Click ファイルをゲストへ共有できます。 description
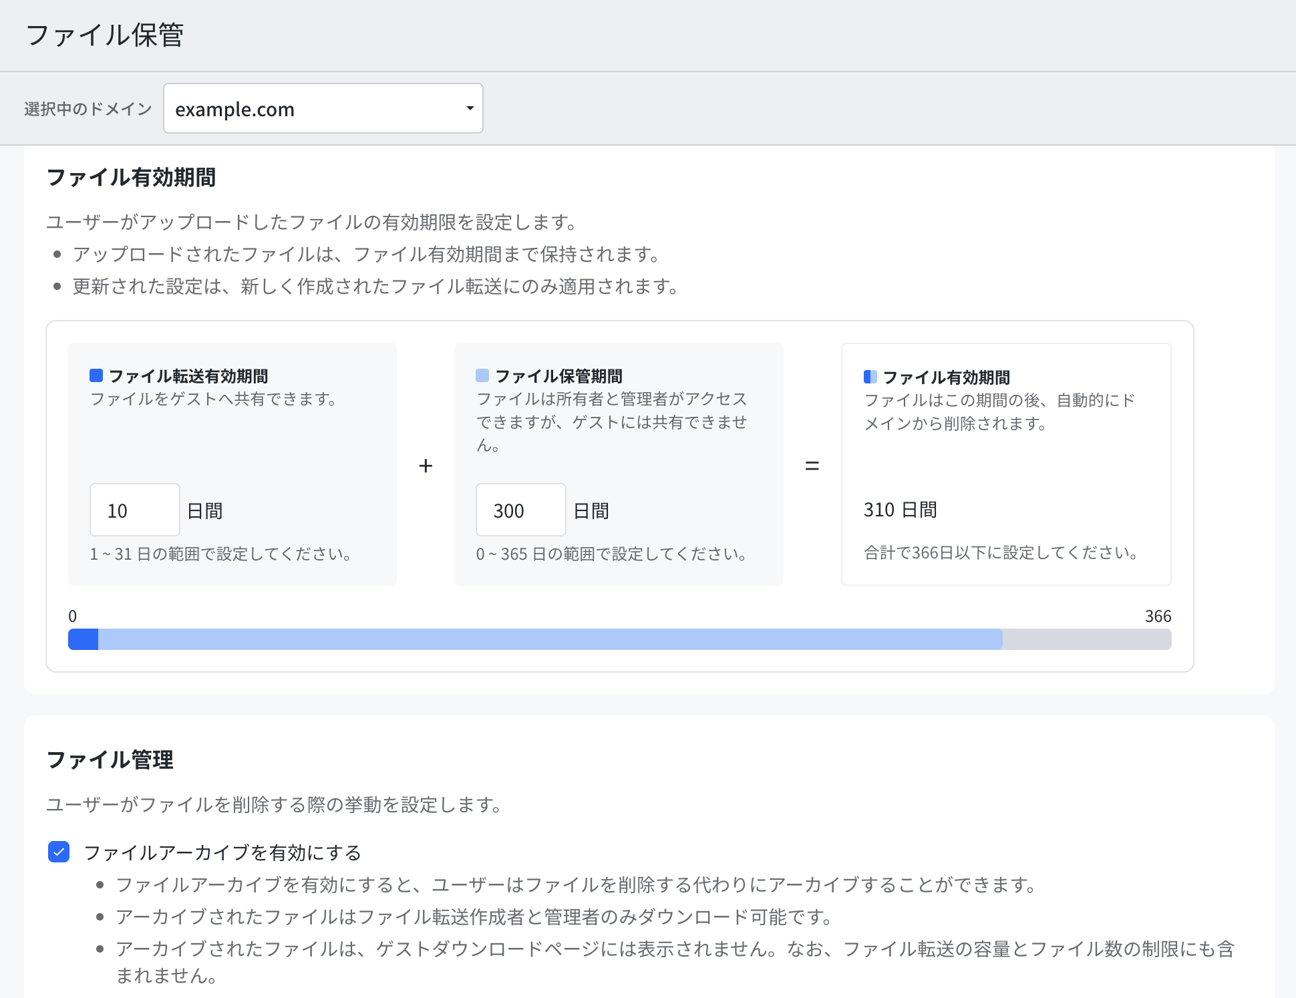1296x998 pixels. (214, 399)
